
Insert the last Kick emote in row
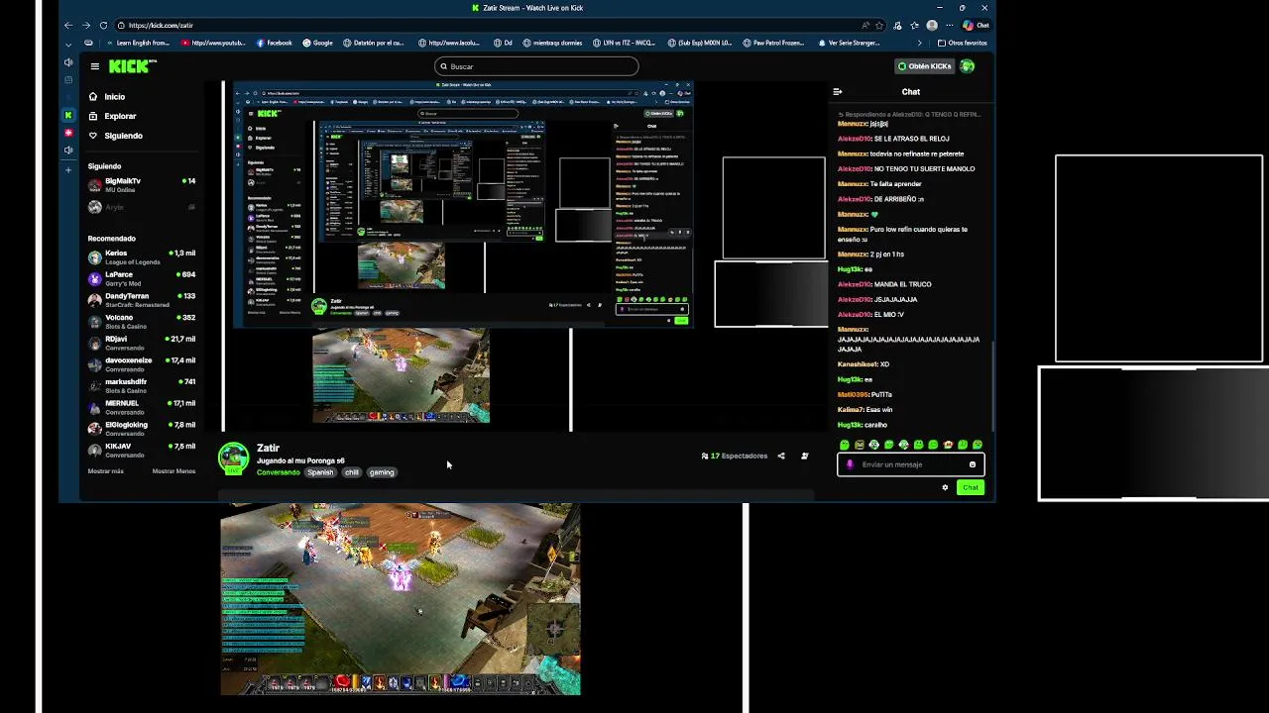[978, 445]
